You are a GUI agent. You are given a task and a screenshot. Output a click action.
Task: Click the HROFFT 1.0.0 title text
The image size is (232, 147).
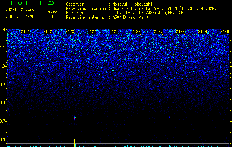tap(29, 3)
